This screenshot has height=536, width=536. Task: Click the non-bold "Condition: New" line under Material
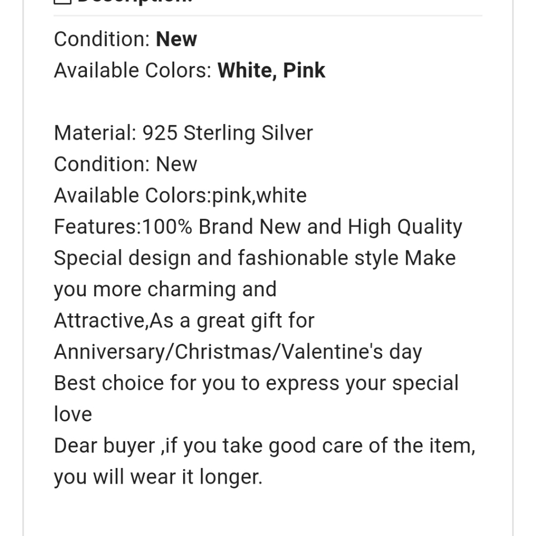125,164
